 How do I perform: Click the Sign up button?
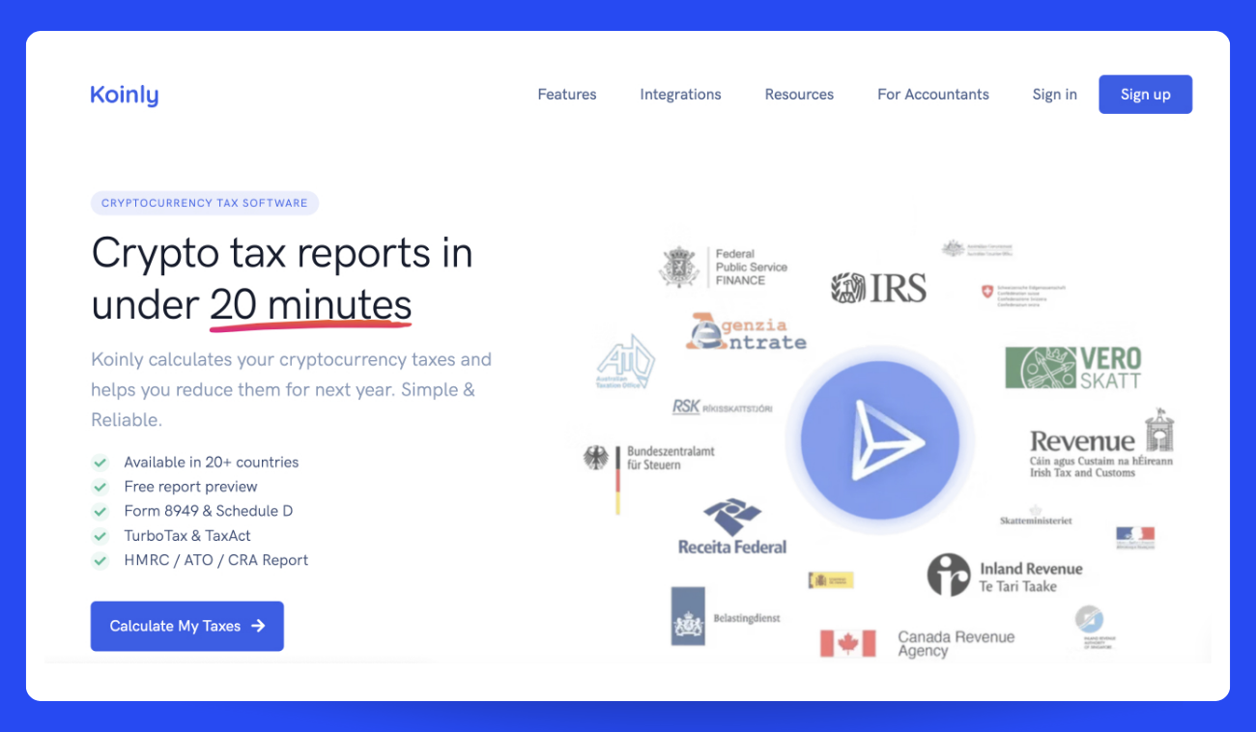click(x=1145, y=95)
